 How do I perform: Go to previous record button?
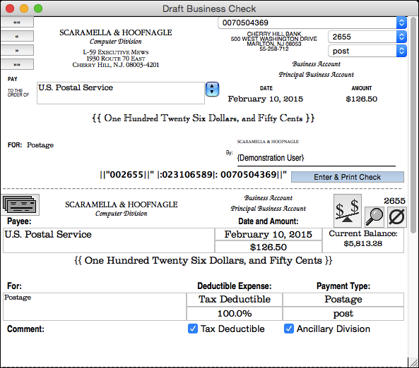pos(17,36)
